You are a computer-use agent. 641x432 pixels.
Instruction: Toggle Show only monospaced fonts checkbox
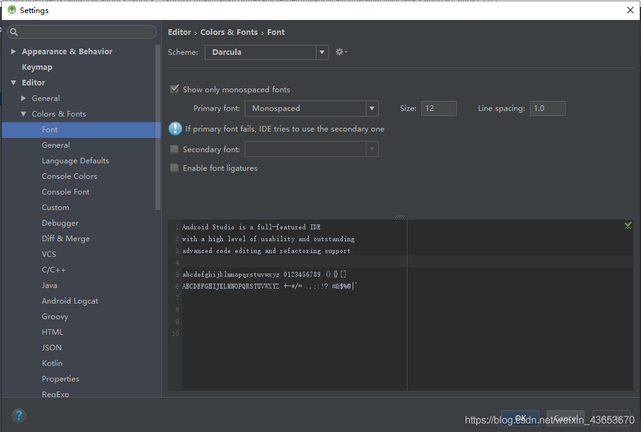(x=175, y=89)
